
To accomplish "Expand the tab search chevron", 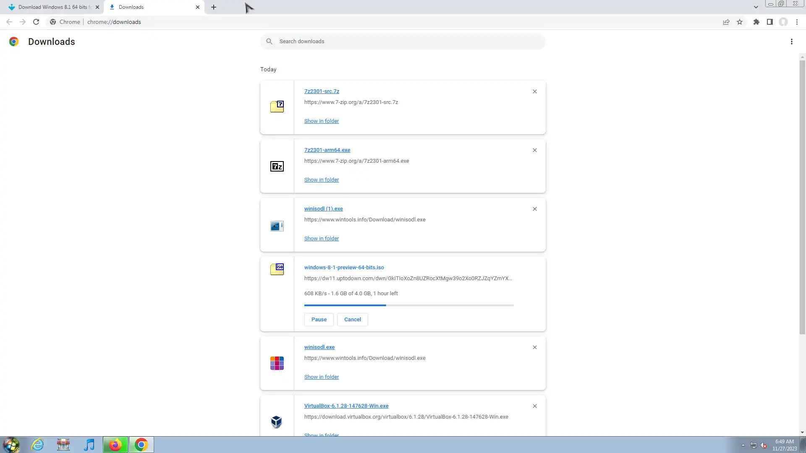I will [756, 7].
